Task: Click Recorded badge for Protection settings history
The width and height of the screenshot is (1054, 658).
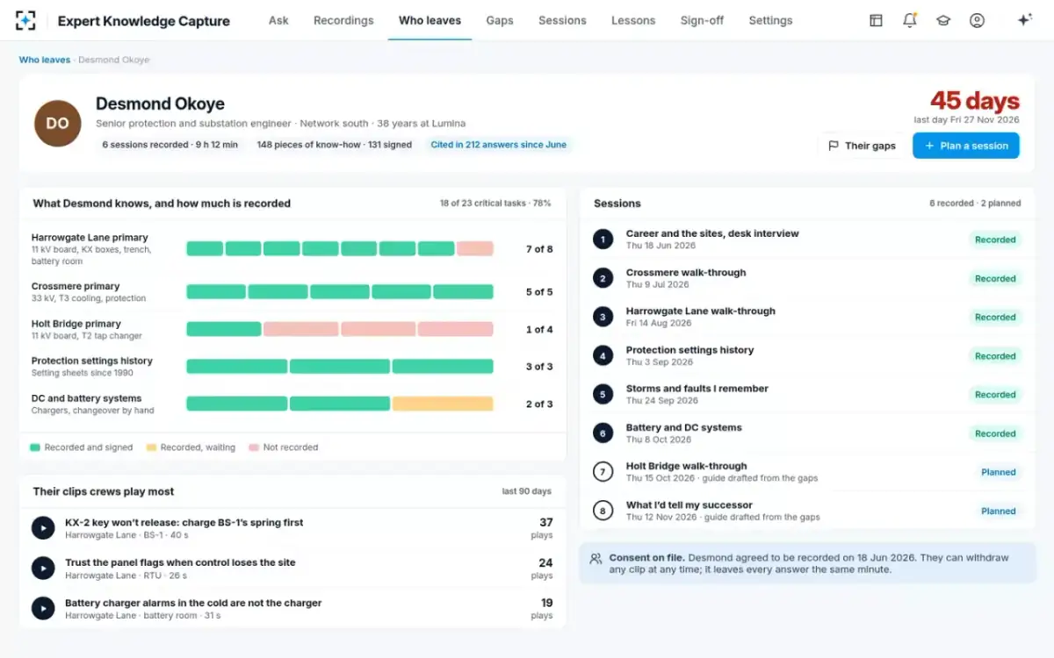Action: pyautogui.click(x=995, y=356)
